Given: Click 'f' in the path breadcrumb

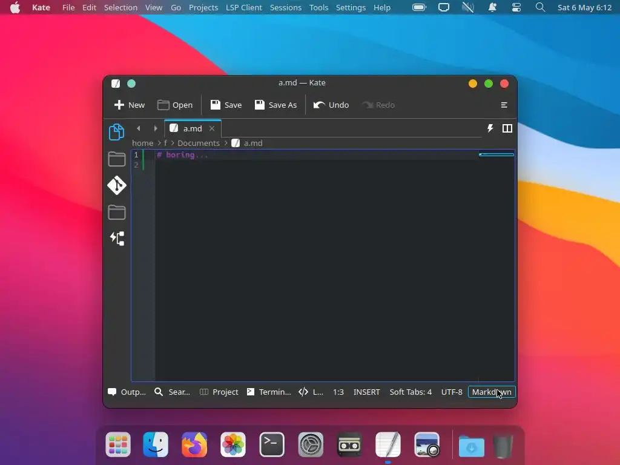Looking at the screenshot, I should point(165,143).
